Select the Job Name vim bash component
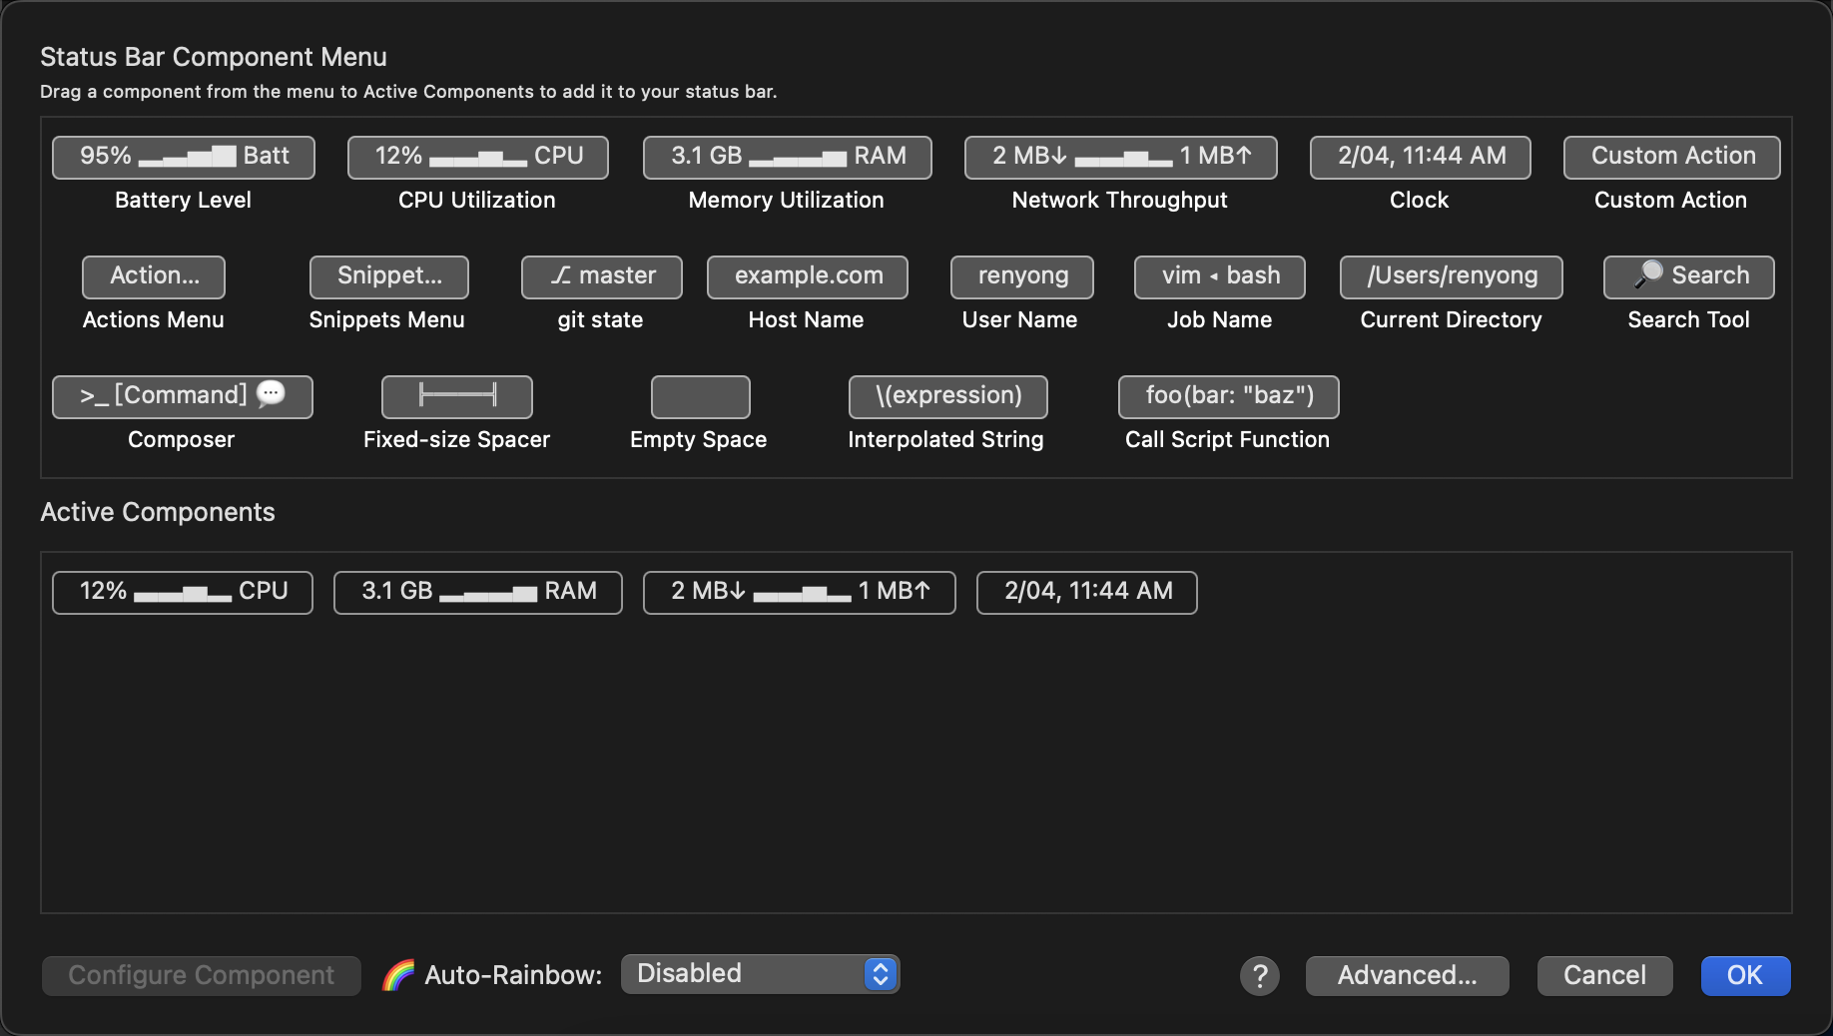This screenshot has width=1833, height=1036. tap(1220, 276)
